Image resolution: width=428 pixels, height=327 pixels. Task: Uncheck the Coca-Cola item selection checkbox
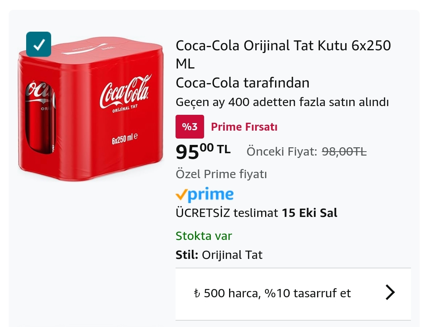coord(38,44)
